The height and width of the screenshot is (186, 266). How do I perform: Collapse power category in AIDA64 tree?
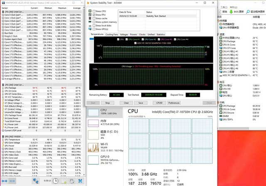[218, 102]
